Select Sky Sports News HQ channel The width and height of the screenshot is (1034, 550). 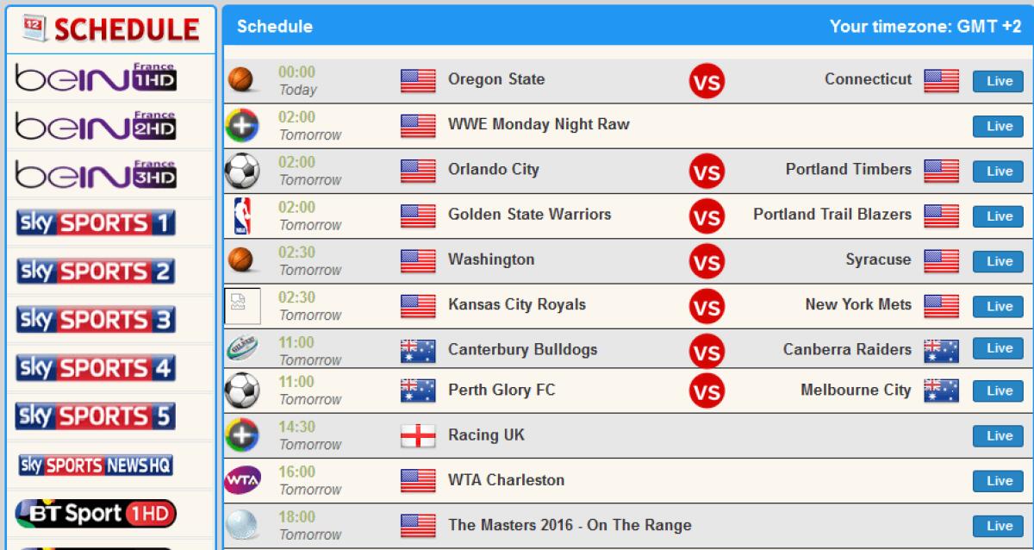click(x=109, y=464)
